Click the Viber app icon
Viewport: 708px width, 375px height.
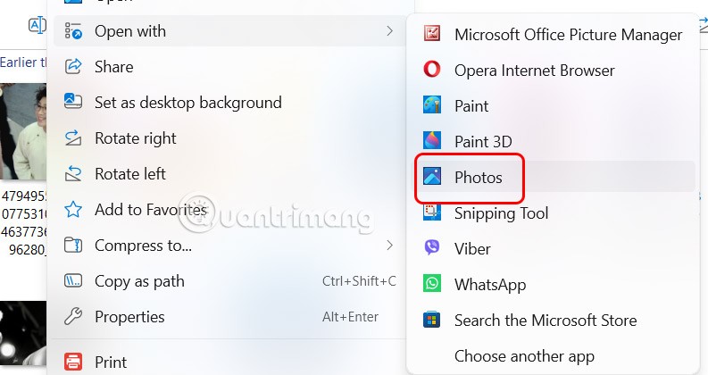pos(432,248)
